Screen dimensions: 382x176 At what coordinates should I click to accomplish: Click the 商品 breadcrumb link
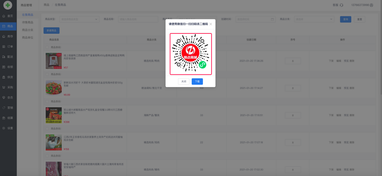click(46, 5)
